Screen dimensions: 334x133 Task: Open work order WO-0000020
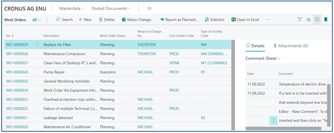point(17,127)
